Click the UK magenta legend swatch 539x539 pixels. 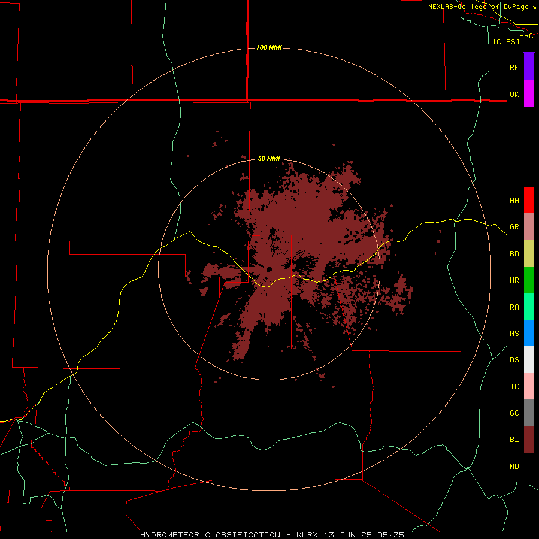point(529,94)
